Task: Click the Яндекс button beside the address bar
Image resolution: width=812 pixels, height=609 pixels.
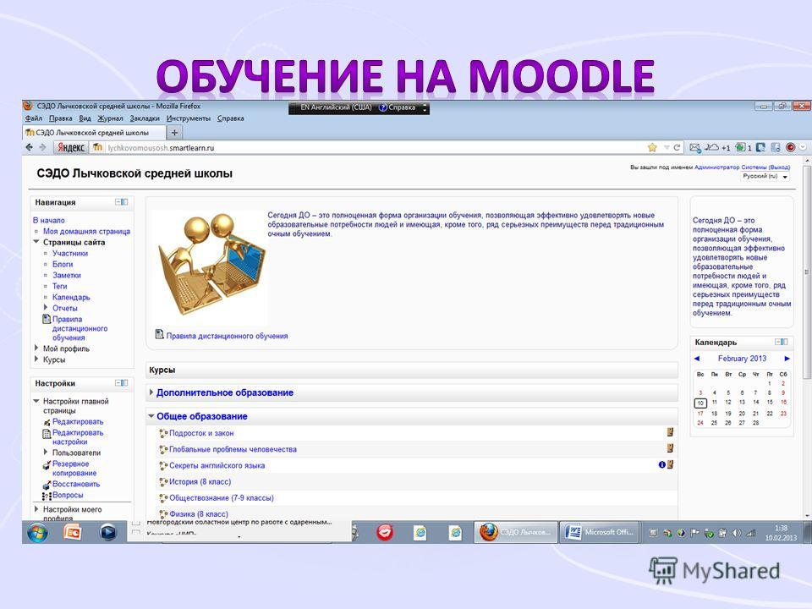Action: click(x=70, y=147)
